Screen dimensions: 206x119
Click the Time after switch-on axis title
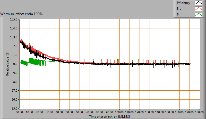tap(110, 116)
